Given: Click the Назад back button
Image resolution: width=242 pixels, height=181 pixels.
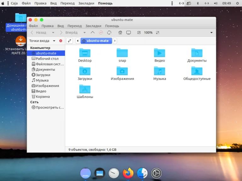Looking at the screenshot, I should (38, 33).
